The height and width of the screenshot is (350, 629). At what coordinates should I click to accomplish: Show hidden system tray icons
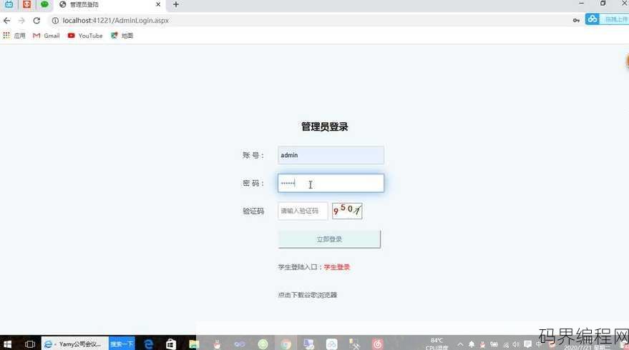(x=460, y=344)
